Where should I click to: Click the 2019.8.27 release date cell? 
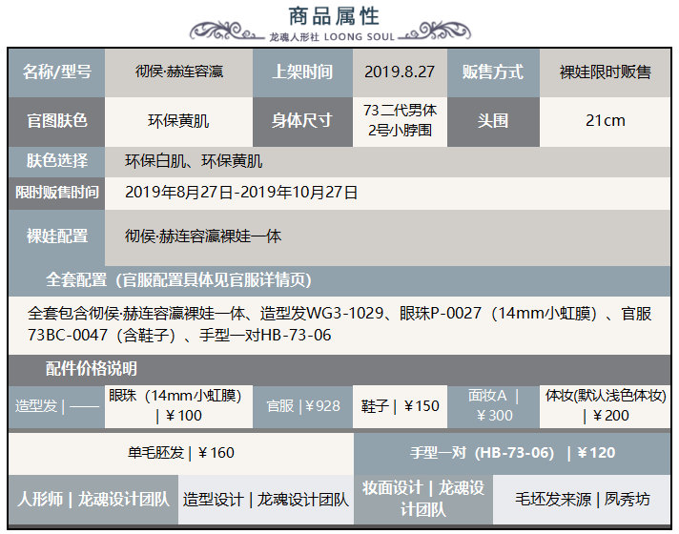[x=400, y=72]
